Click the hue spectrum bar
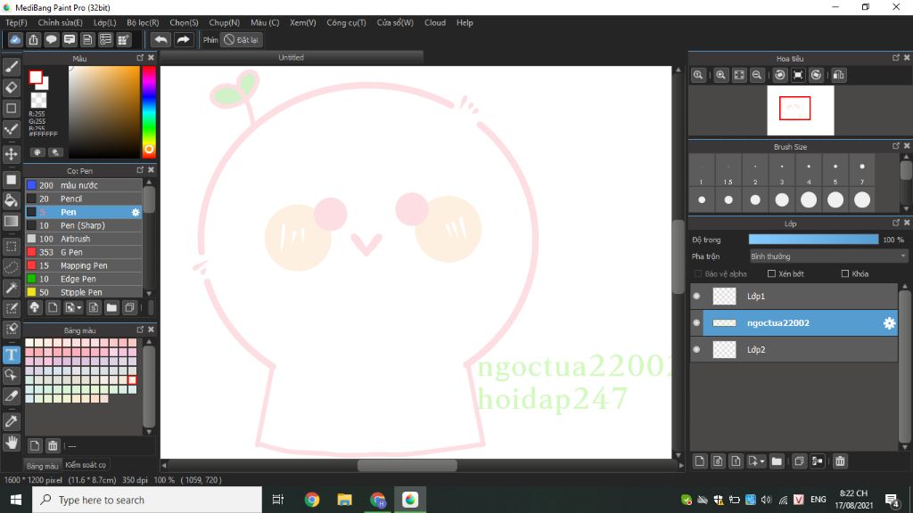This screenshot has height=513, width=913. pyautogui.click(x=149, y=111)
